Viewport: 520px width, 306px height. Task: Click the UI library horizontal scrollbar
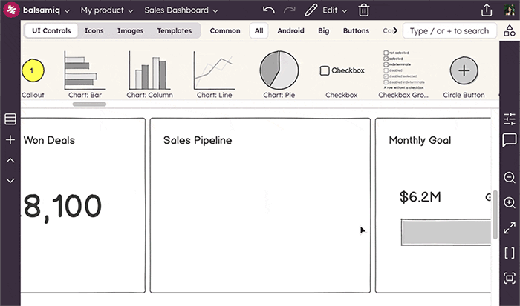(90, 104)
